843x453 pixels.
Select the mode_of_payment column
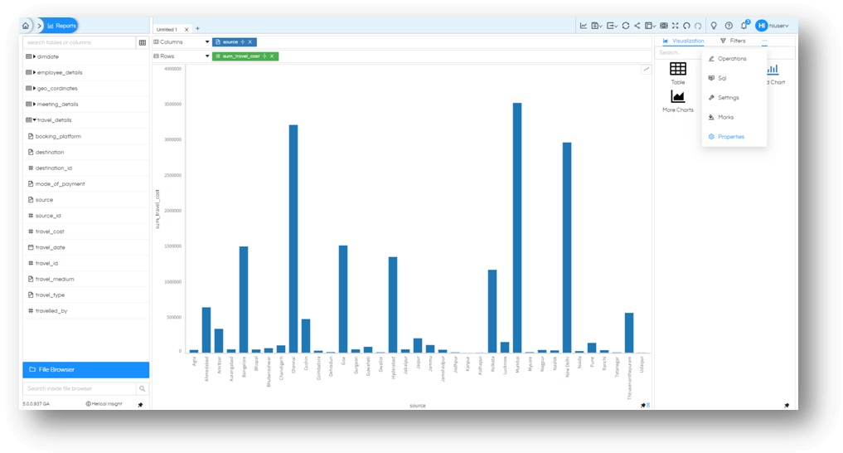60,184
